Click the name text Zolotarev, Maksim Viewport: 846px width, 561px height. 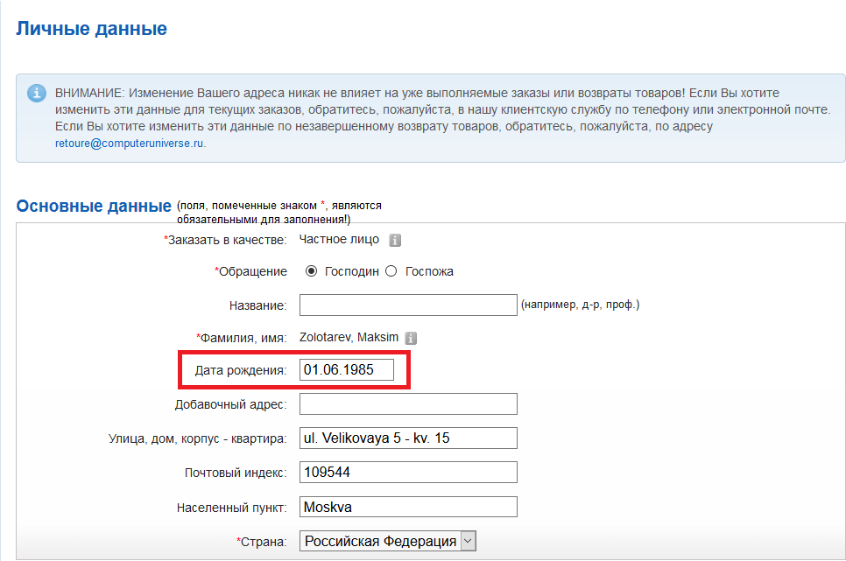349,338
